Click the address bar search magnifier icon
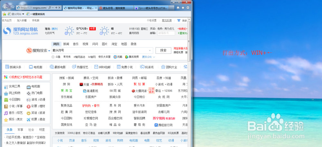This screenshot has width=322, height=147. pos(50,8)
